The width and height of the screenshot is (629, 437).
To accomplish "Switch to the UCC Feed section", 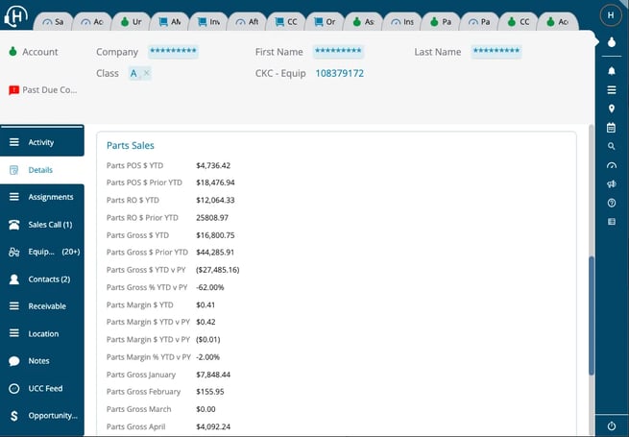I will 45,389.
